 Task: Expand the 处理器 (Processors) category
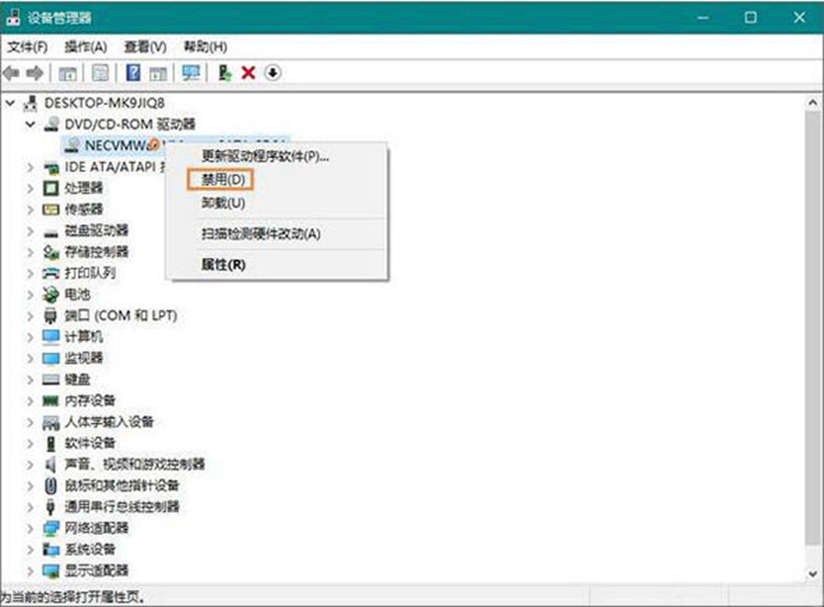(30, 188)
